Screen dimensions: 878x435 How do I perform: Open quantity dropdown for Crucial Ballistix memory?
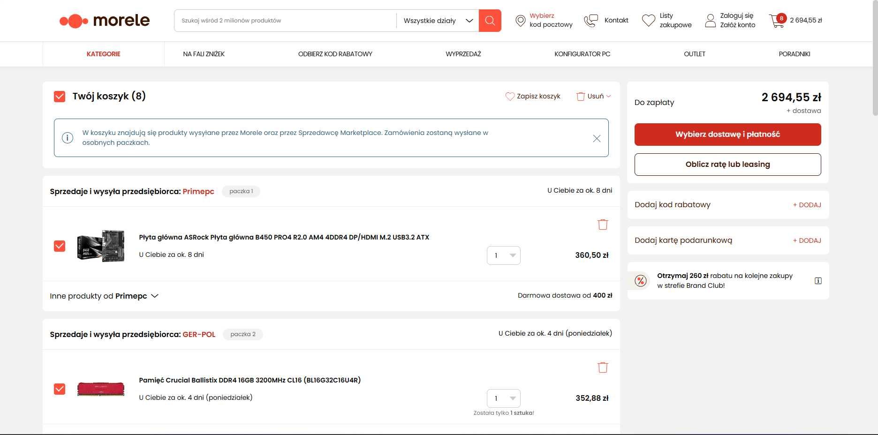click(504, 398)
